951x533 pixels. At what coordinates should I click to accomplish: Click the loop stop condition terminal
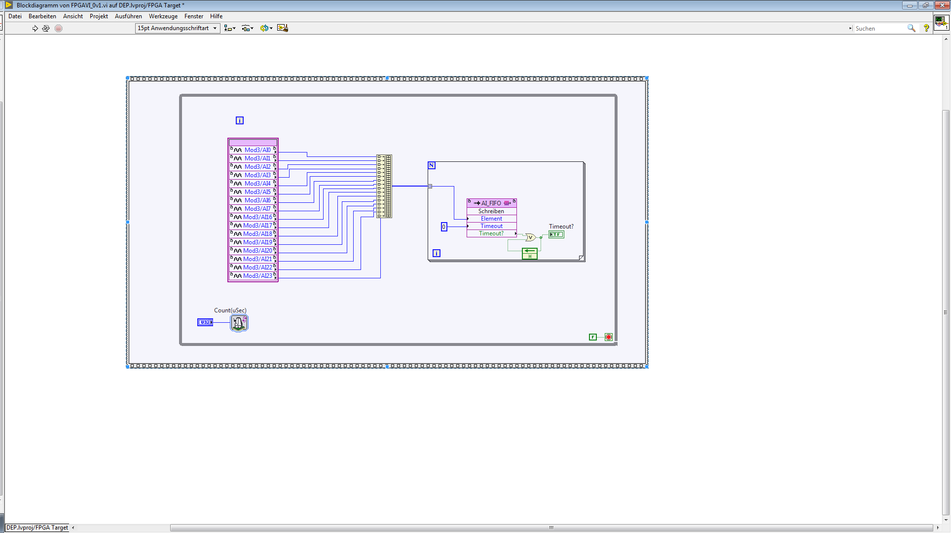[x=609, y=337]
